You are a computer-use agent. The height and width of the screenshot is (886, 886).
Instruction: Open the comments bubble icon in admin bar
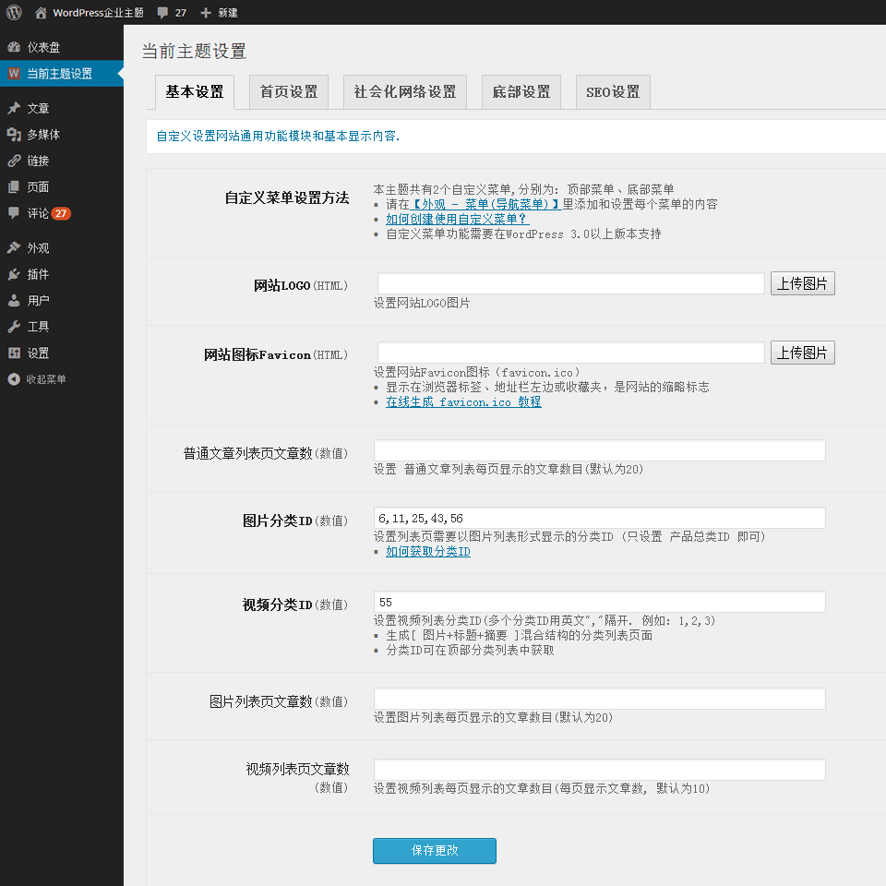point(162,12)
